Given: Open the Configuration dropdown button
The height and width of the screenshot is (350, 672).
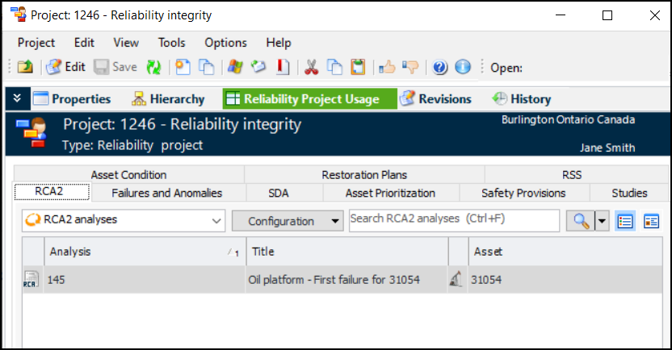Looking at the screenshot, I should pyautogui.click(x=288, y=221).
